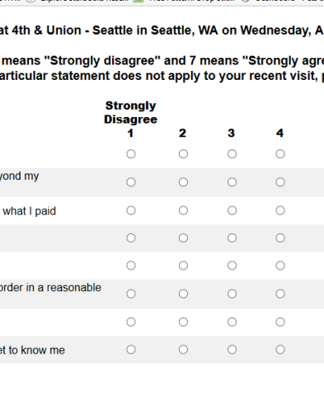Select rating 3 for 'yond my' statement
Image resolution: width=324 pixels, height=418 pixels.
pyautogui.click(x=232, y=182)
